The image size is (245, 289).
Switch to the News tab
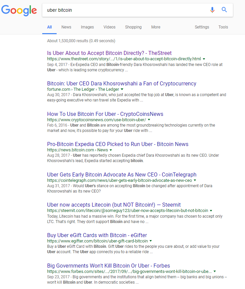coord(66,27)
